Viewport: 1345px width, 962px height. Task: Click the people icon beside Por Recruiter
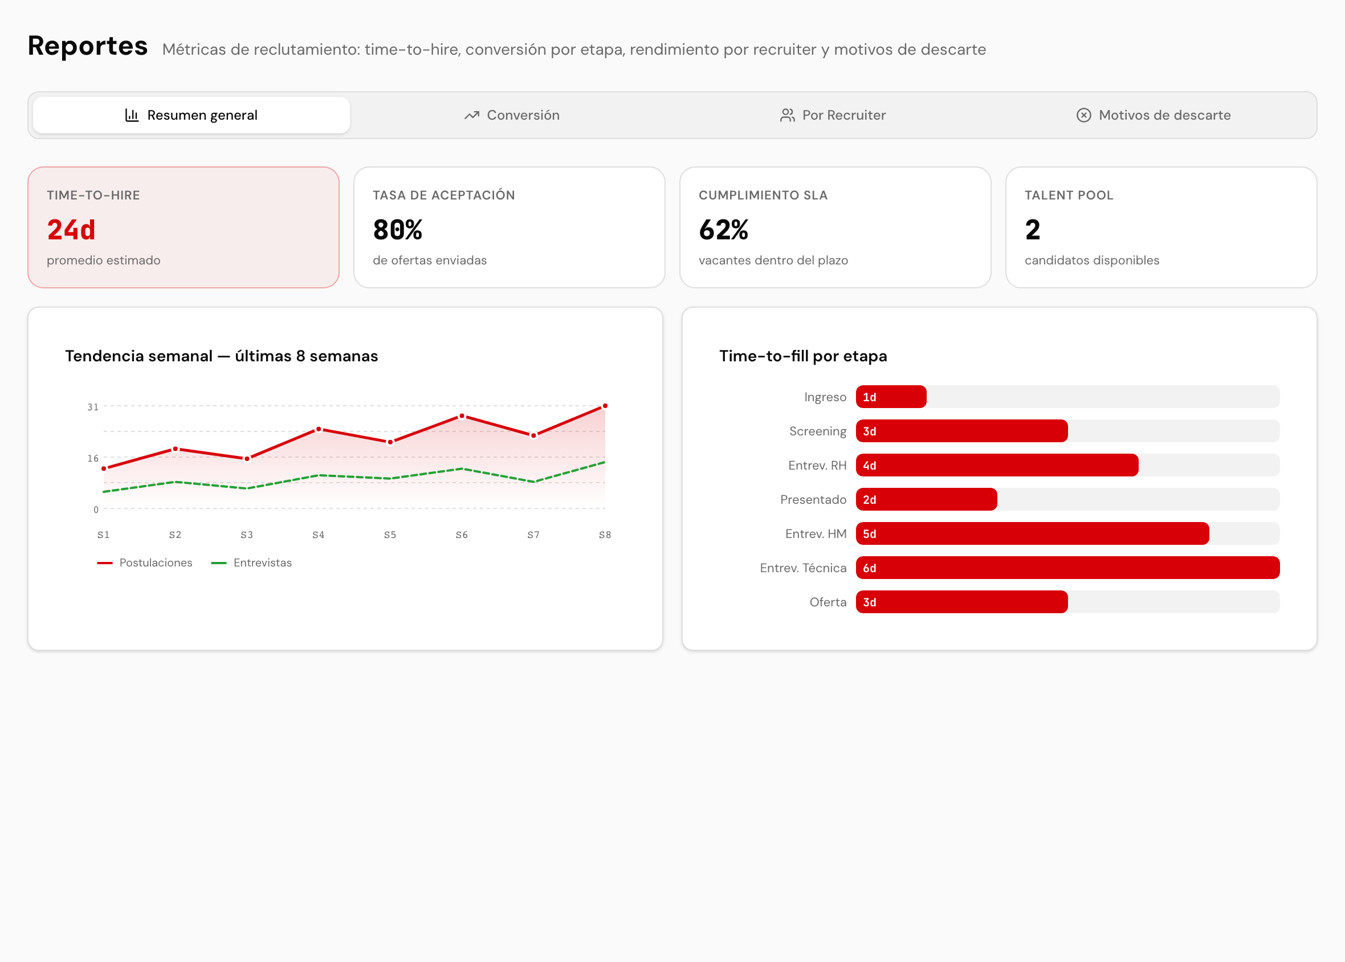[787, 115]
